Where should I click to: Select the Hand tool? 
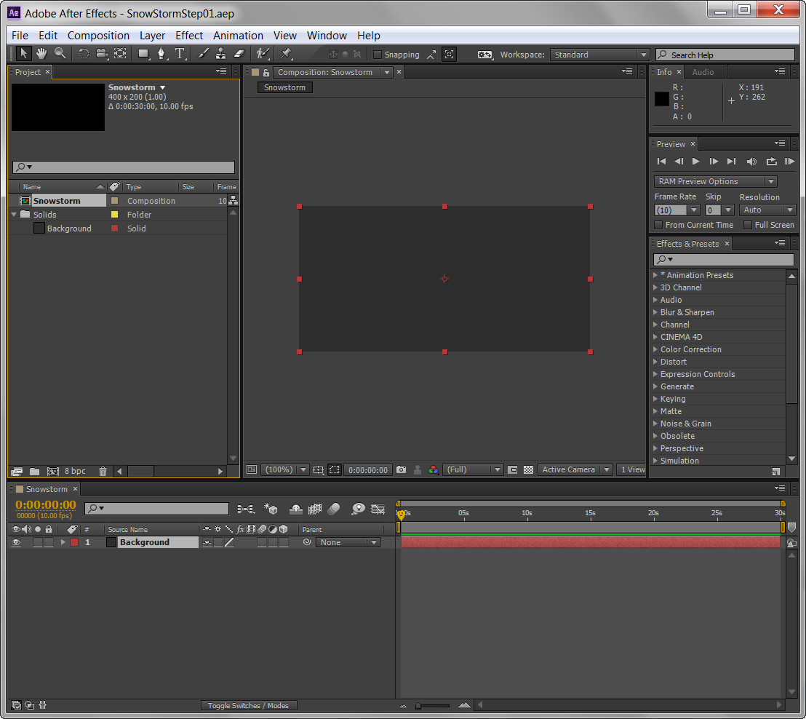tap(41, 53)
